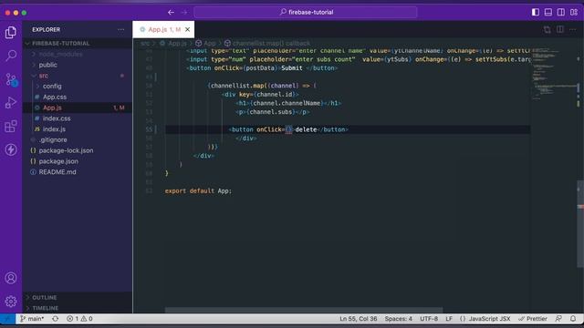The height and width of the screenshot is (328, 584).
Task: Open package-lock.json file
Action: click(78, 150)
